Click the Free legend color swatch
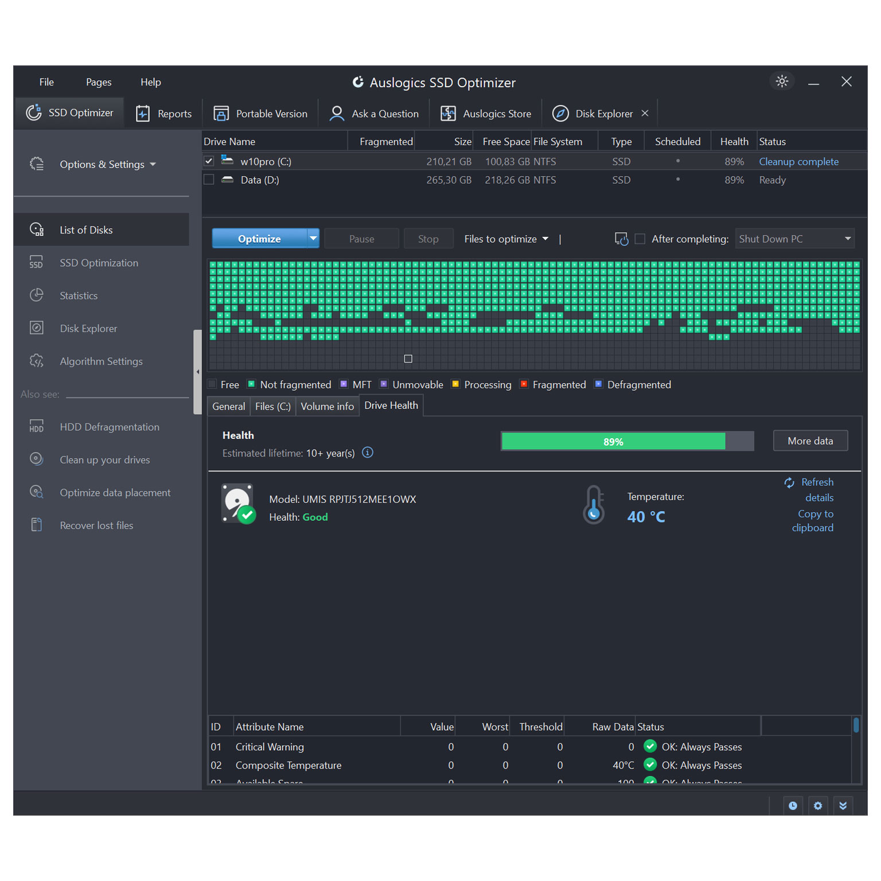 coord(213,384)
